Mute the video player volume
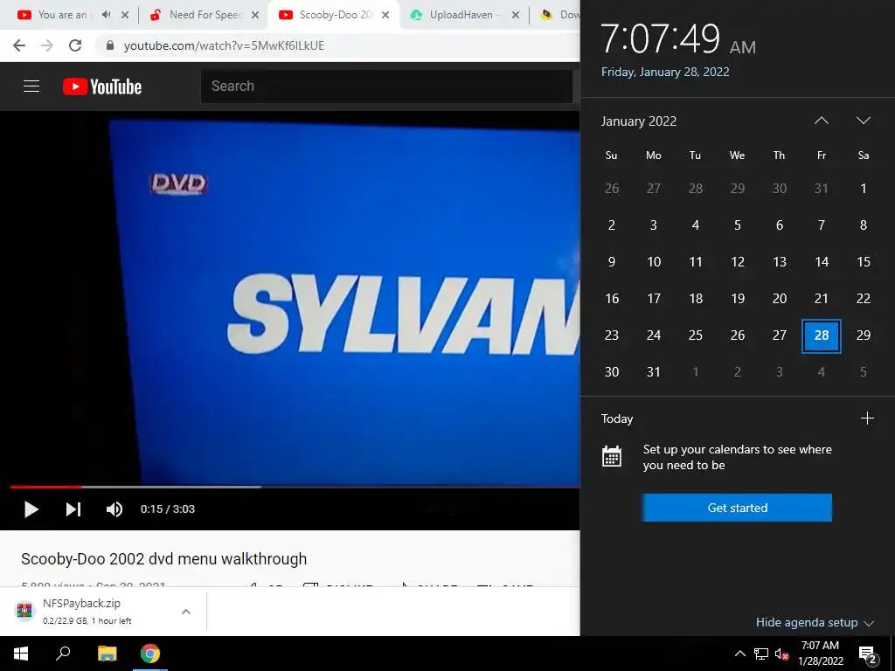895x671 pixels. click(114, 509)
